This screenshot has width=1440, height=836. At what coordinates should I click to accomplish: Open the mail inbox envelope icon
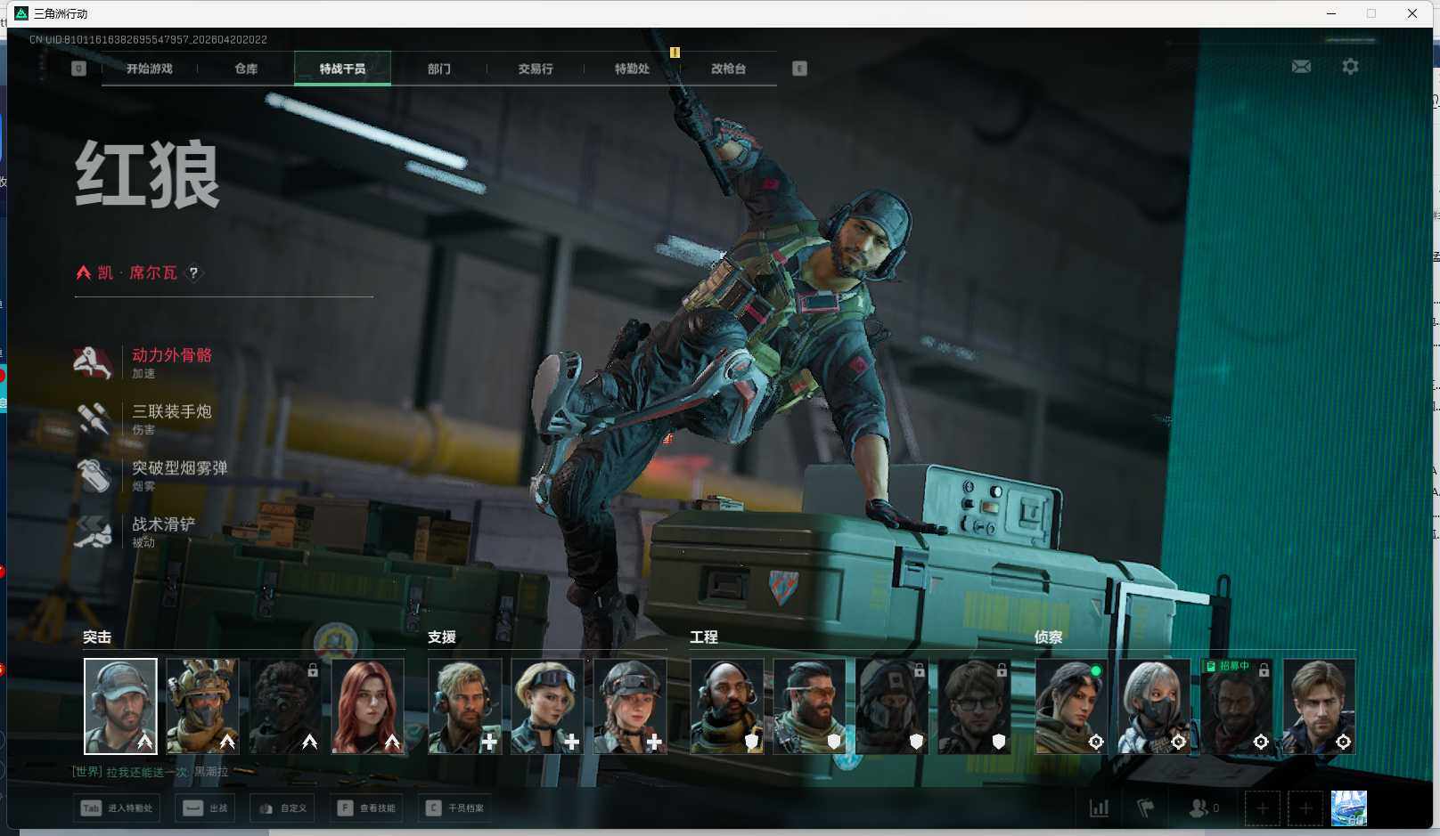coord(1301,67)
